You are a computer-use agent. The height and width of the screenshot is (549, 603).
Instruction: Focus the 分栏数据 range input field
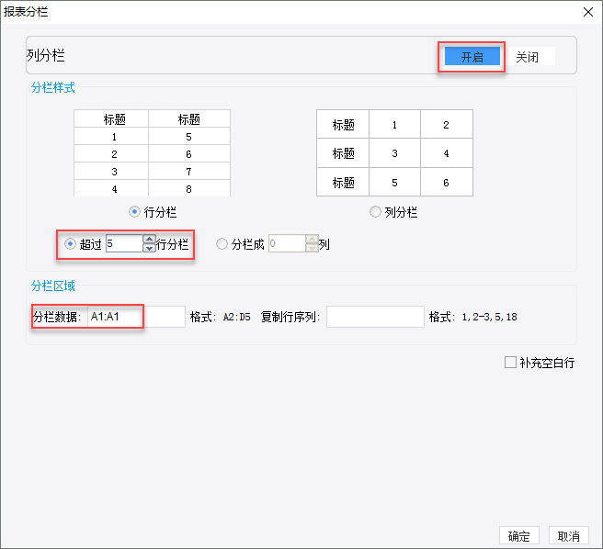pyautogui.click(x=136, y=317)
